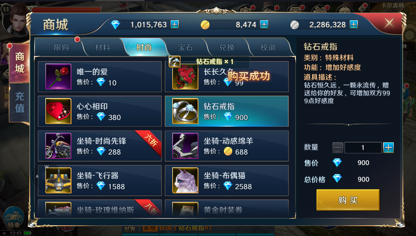Add more diamonds with plus icon

pos(175,24)
